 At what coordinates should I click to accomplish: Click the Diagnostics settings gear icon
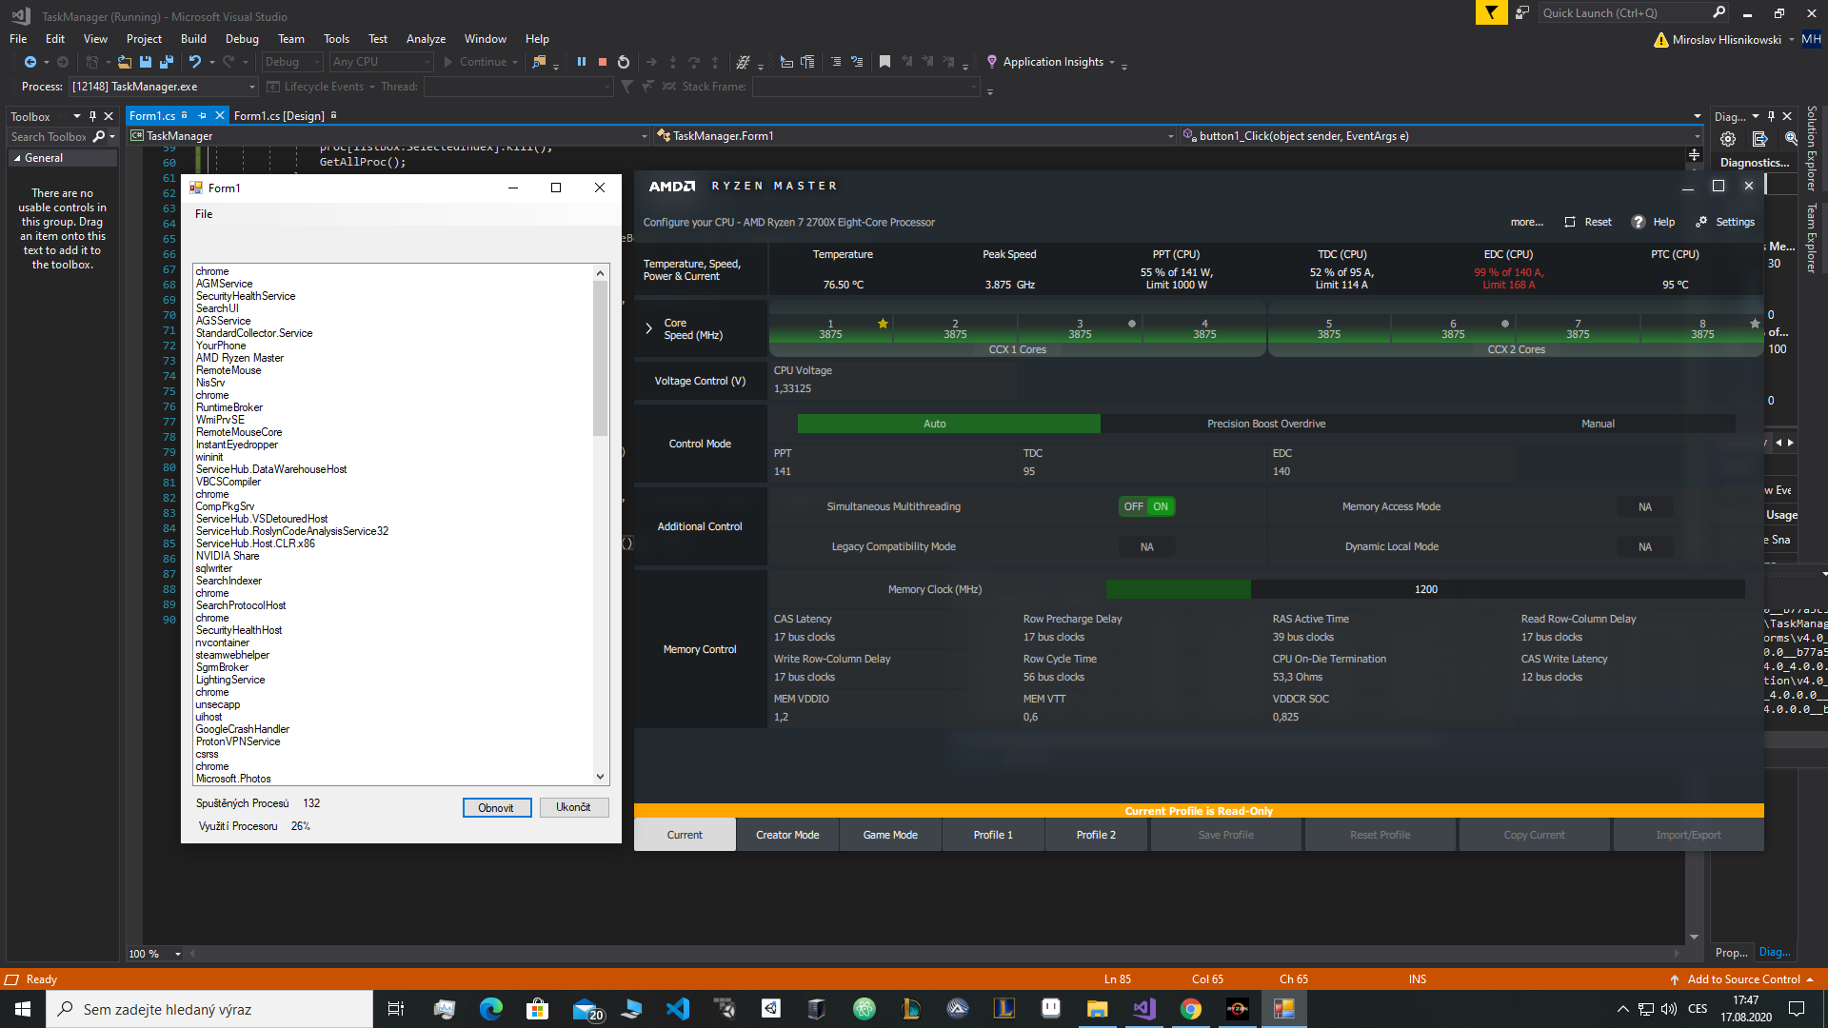pos(1727,139)
